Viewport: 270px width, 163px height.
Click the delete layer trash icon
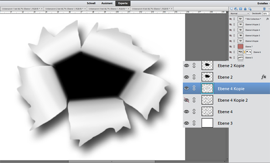[264, 9]
